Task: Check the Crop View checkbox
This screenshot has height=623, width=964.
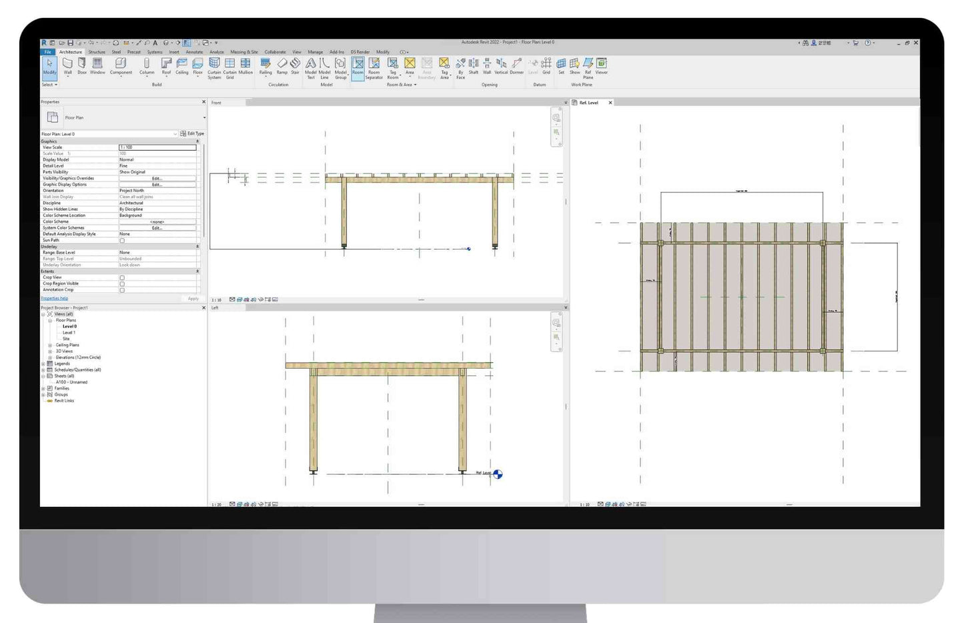Action: point(122,277)
